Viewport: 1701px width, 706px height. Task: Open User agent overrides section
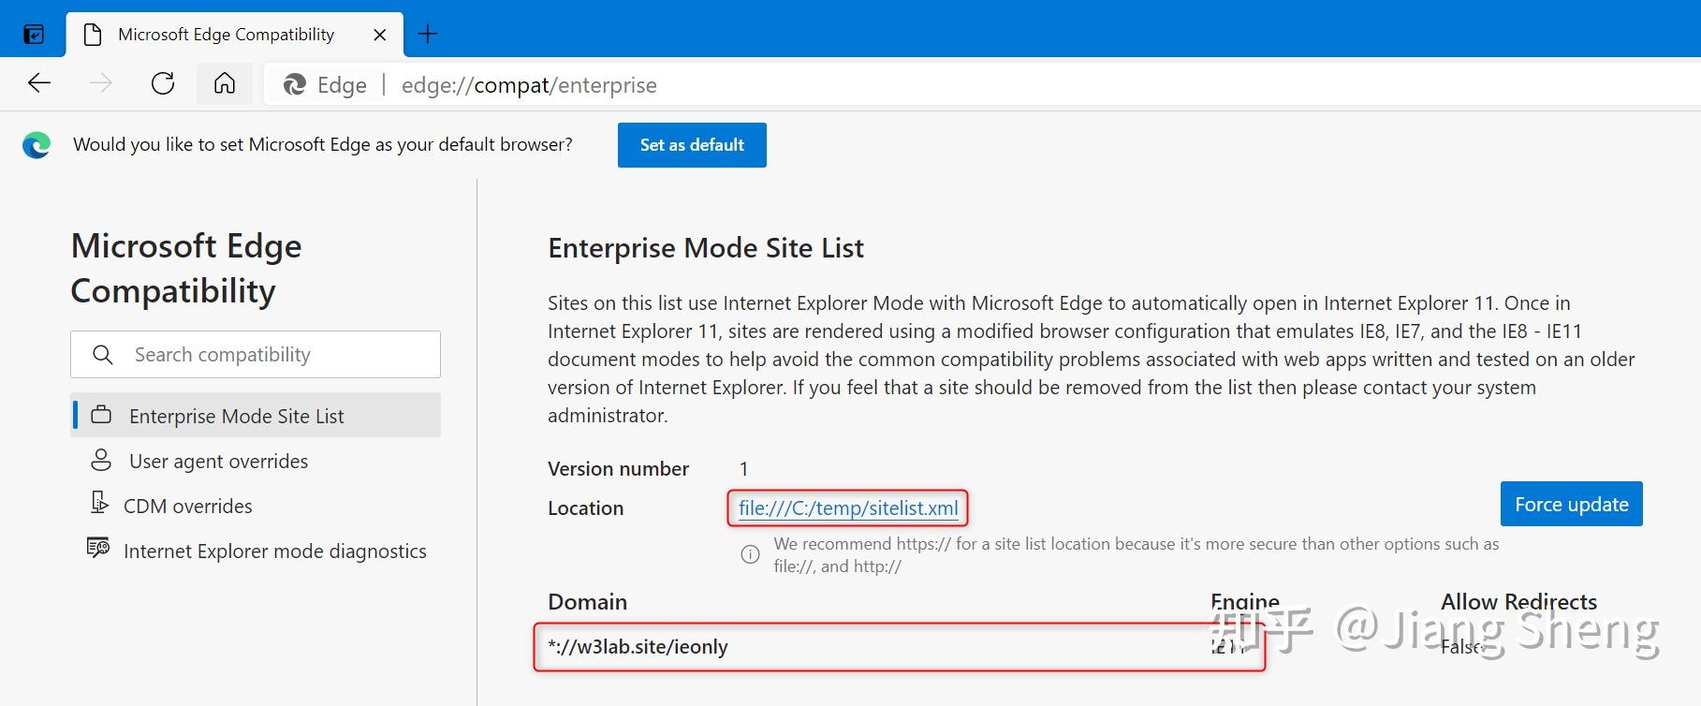tap(218, 461)
